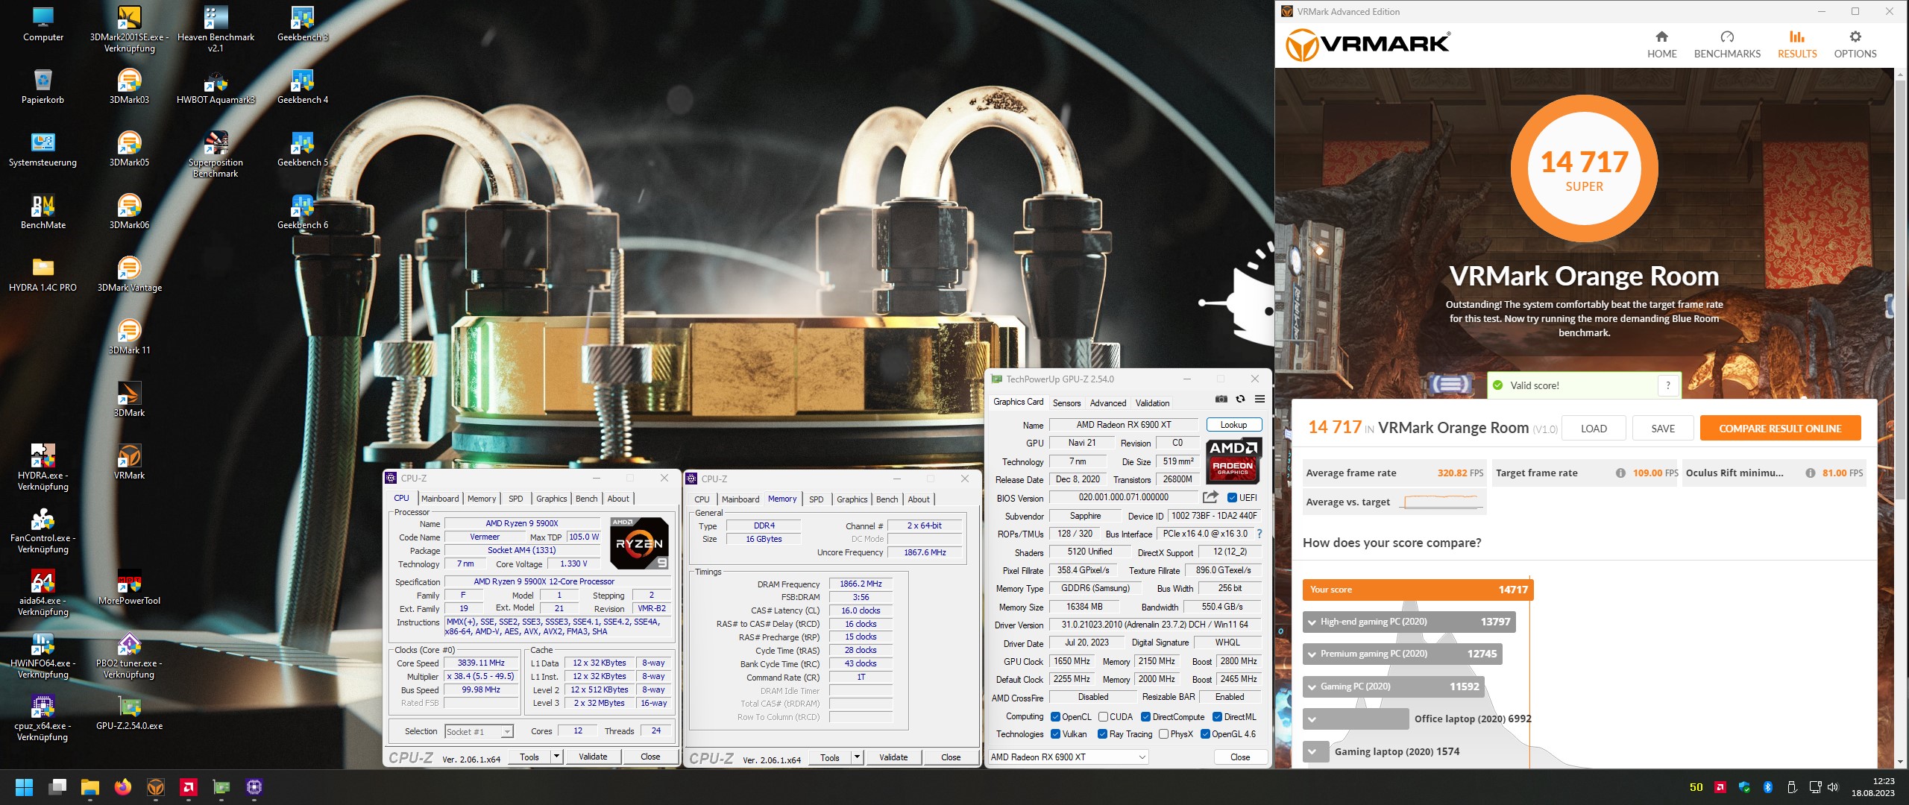Viewport: 1909px width, 805px height.
Task: Click the Target frame rate info icon
Action: (x=1620, y=473)
